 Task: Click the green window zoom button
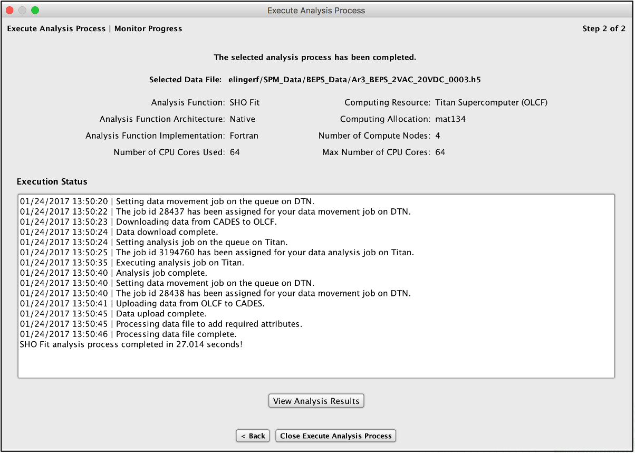click(x=35, y=10)
